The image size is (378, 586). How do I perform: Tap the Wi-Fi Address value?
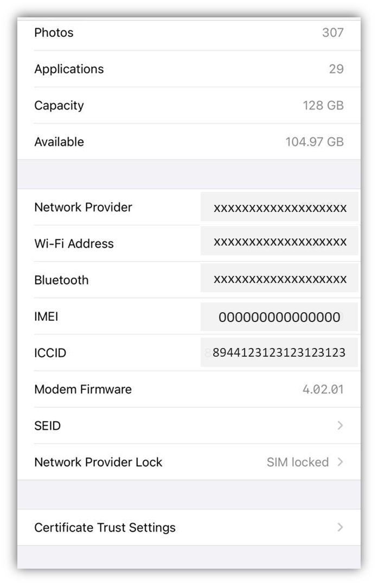pyautogui.click(x=280, y=243)
